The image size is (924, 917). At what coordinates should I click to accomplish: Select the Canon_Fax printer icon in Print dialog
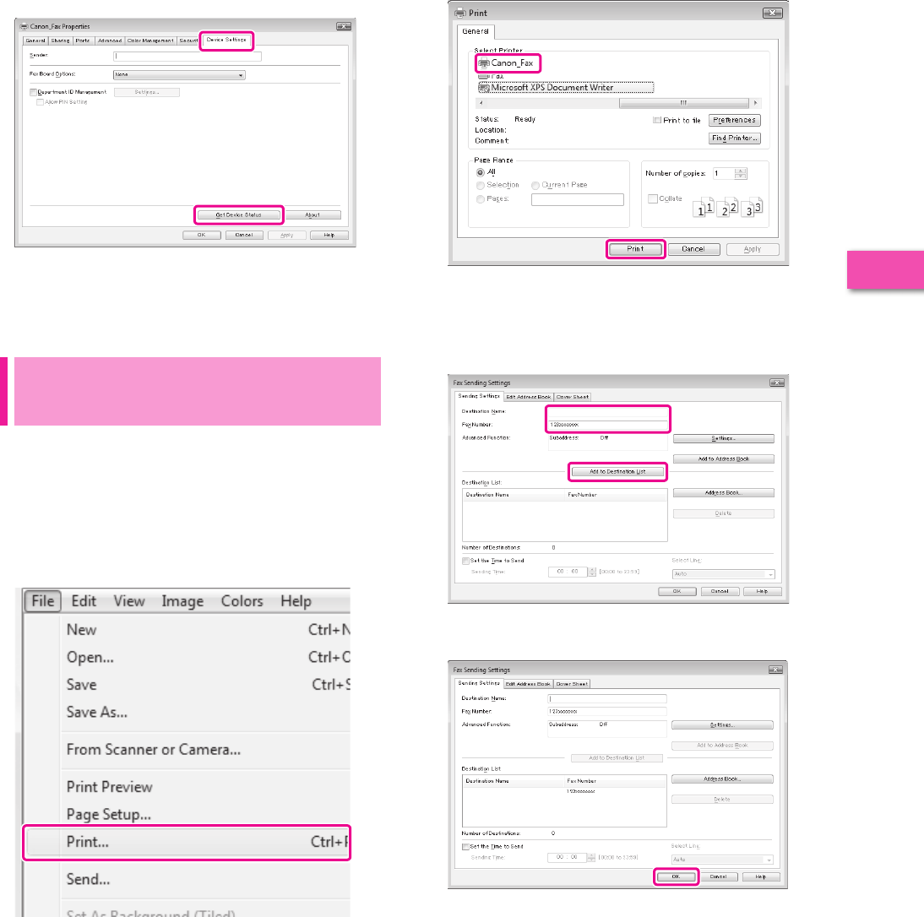(x=484, y=63)
